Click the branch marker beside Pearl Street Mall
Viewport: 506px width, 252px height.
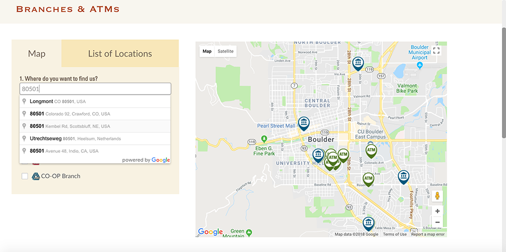click(304, 123)
